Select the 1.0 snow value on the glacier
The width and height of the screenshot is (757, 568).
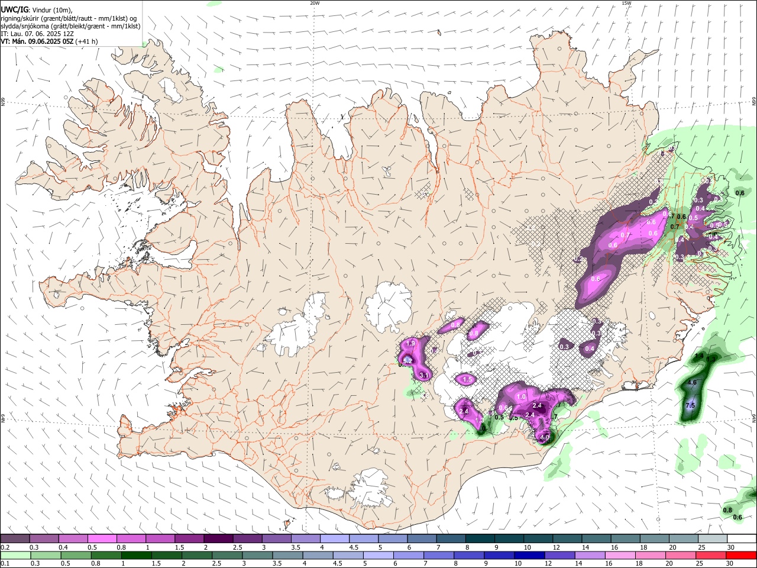pos(522,397)
